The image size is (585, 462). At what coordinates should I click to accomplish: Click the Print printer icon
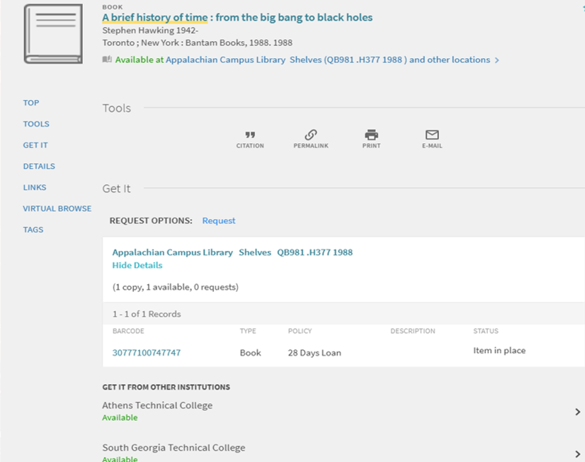(371, 135)
